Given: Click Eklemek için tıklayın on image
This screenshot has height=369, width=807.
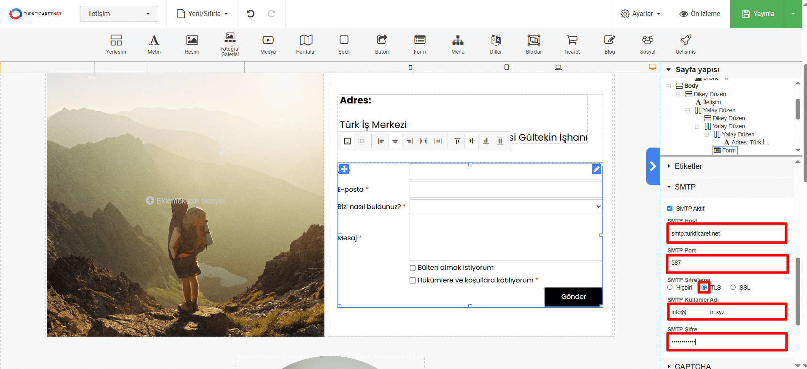Looking at the screenshot, I should (x=186, y=201).
